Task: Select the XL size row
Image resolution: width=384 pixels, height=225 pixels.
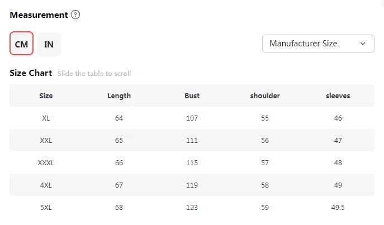Action: (46, 118)
